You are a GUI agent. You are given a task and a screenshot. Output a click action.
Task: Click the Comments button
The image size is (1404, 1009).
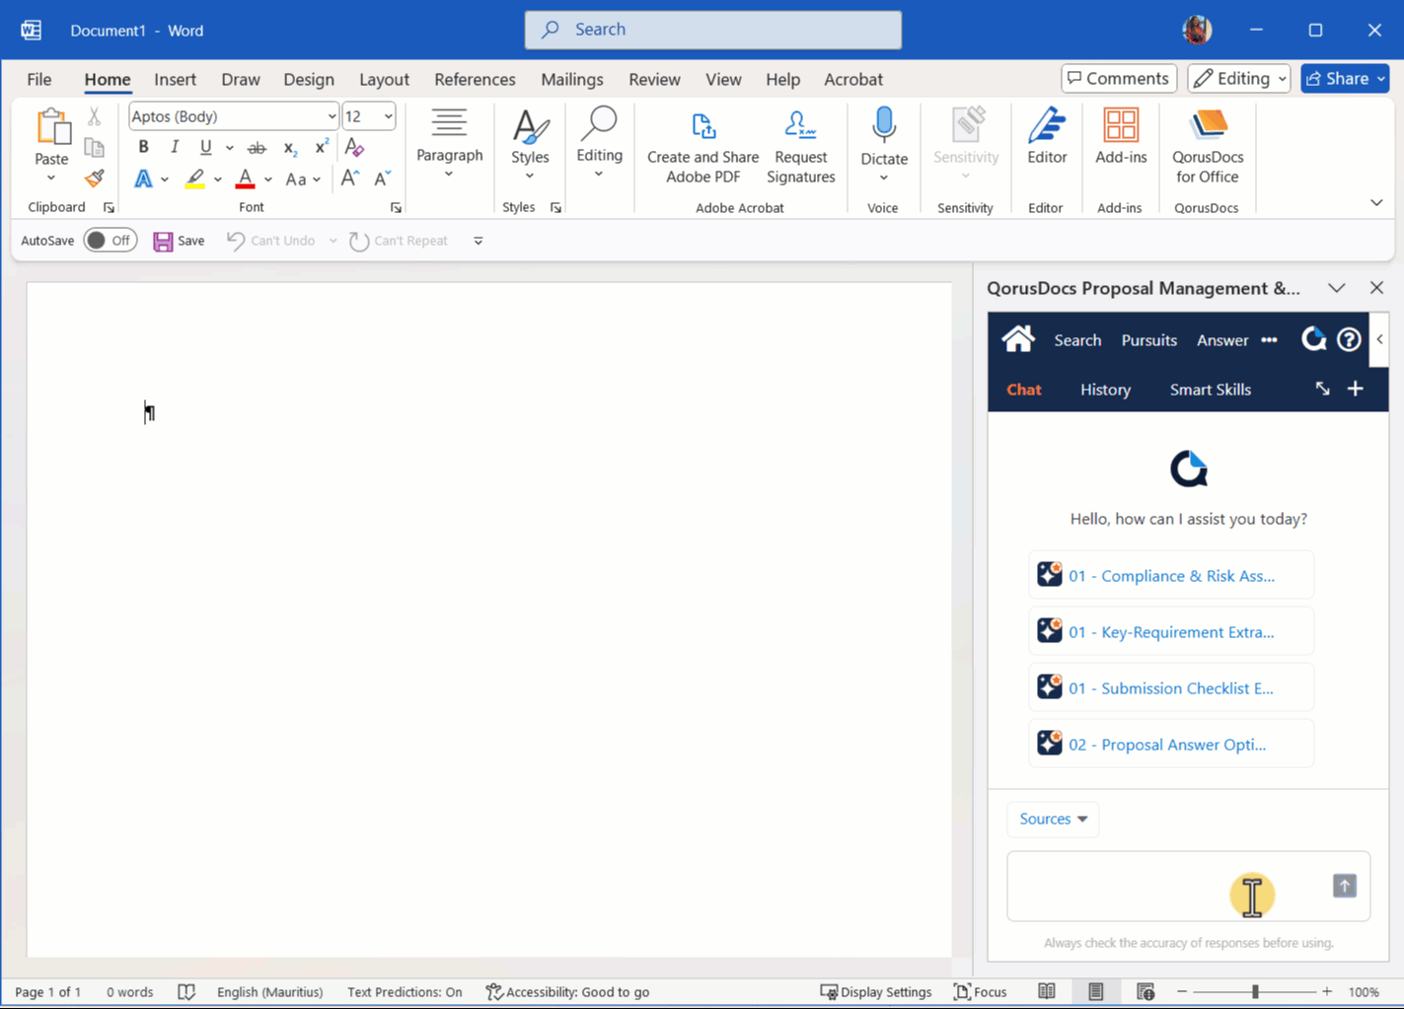pos(1119,79)
